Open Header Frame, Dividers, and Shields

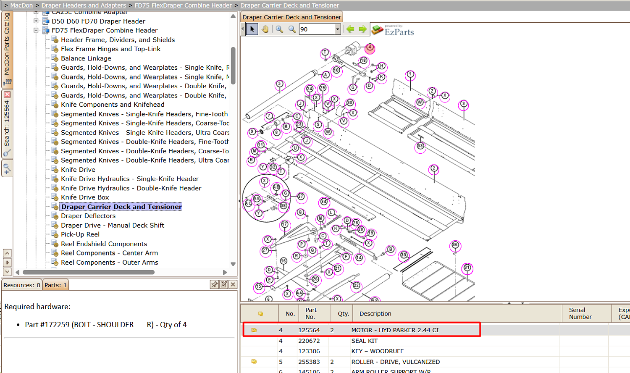coord(118,40)
